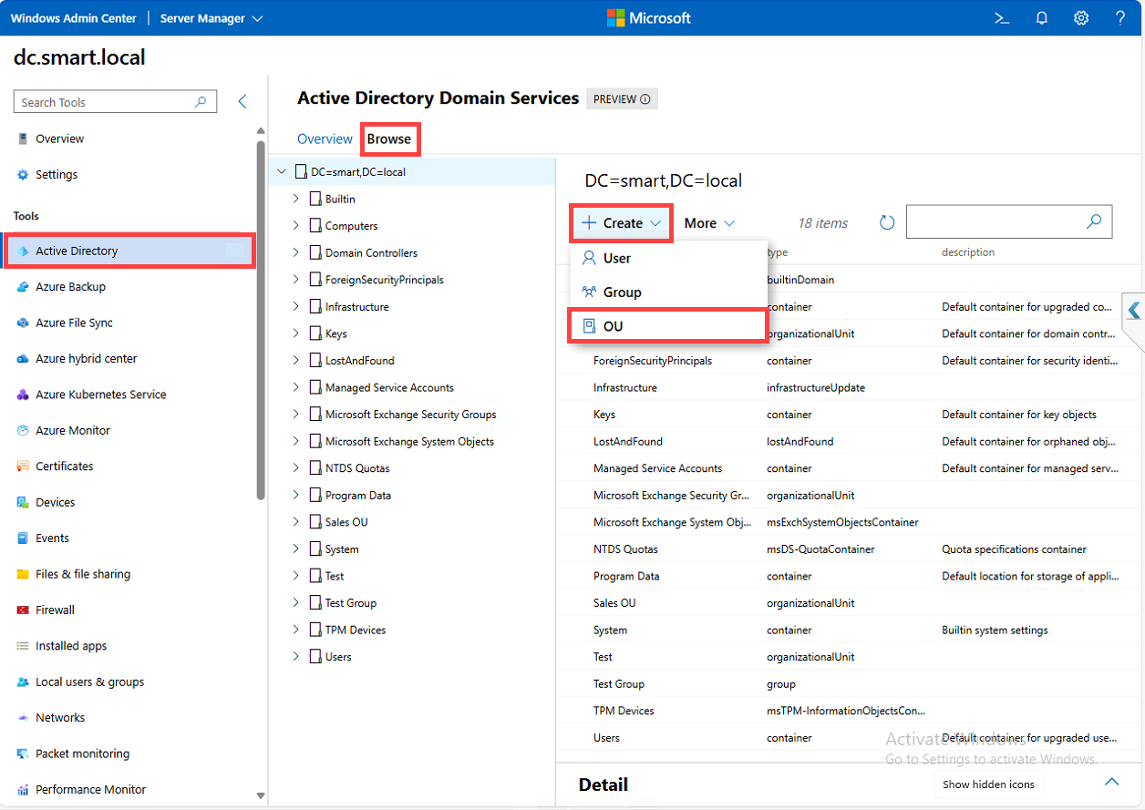
Task: Click the Azure hybrid center icon
Action: click(23, 359)
